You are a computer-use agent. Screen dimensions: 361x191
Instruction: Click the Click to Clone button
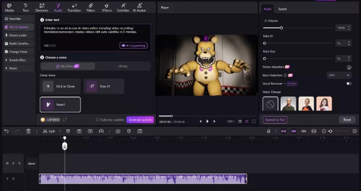pyautogui.click(x=60, y=86)
